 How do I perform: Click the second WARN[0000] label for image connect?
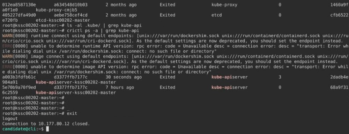(15, 57)
